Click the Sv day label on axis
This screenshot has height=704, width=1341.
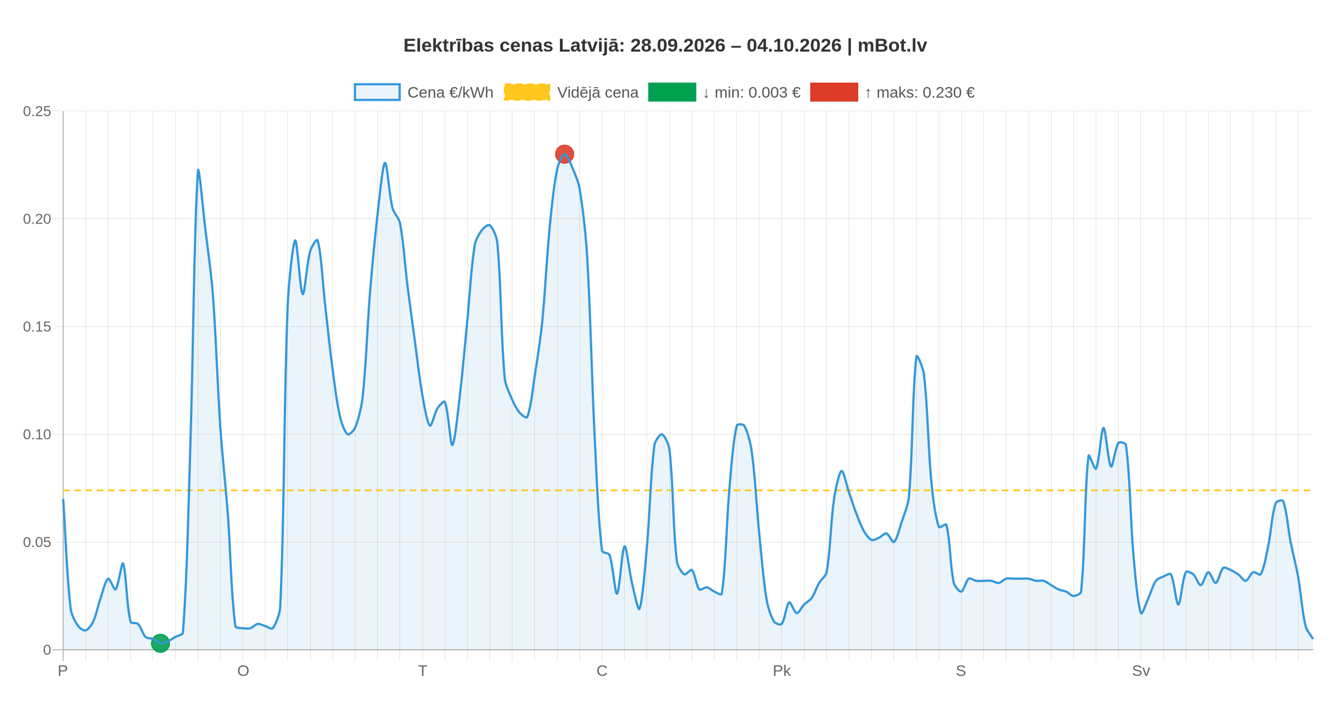pyautogui.click(x=1141, y=671)
